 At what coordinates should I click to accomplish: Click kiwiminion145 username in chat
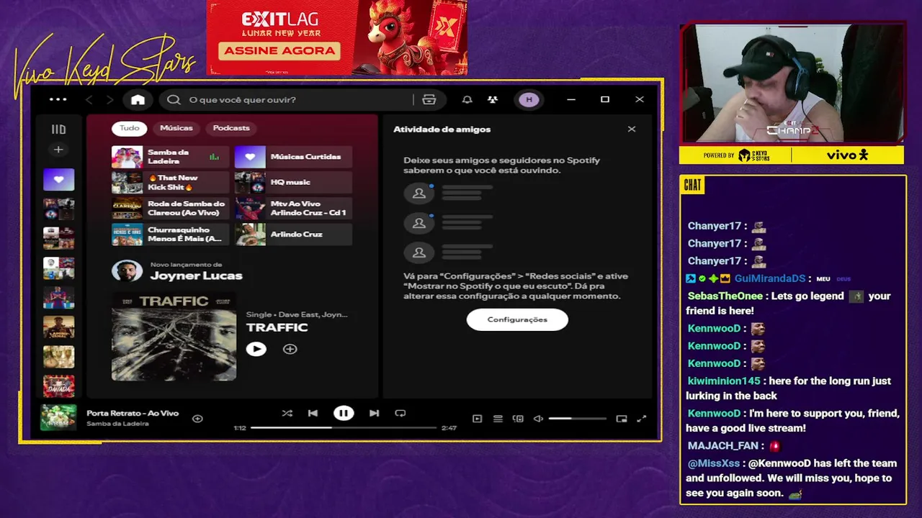click(724, 381)
